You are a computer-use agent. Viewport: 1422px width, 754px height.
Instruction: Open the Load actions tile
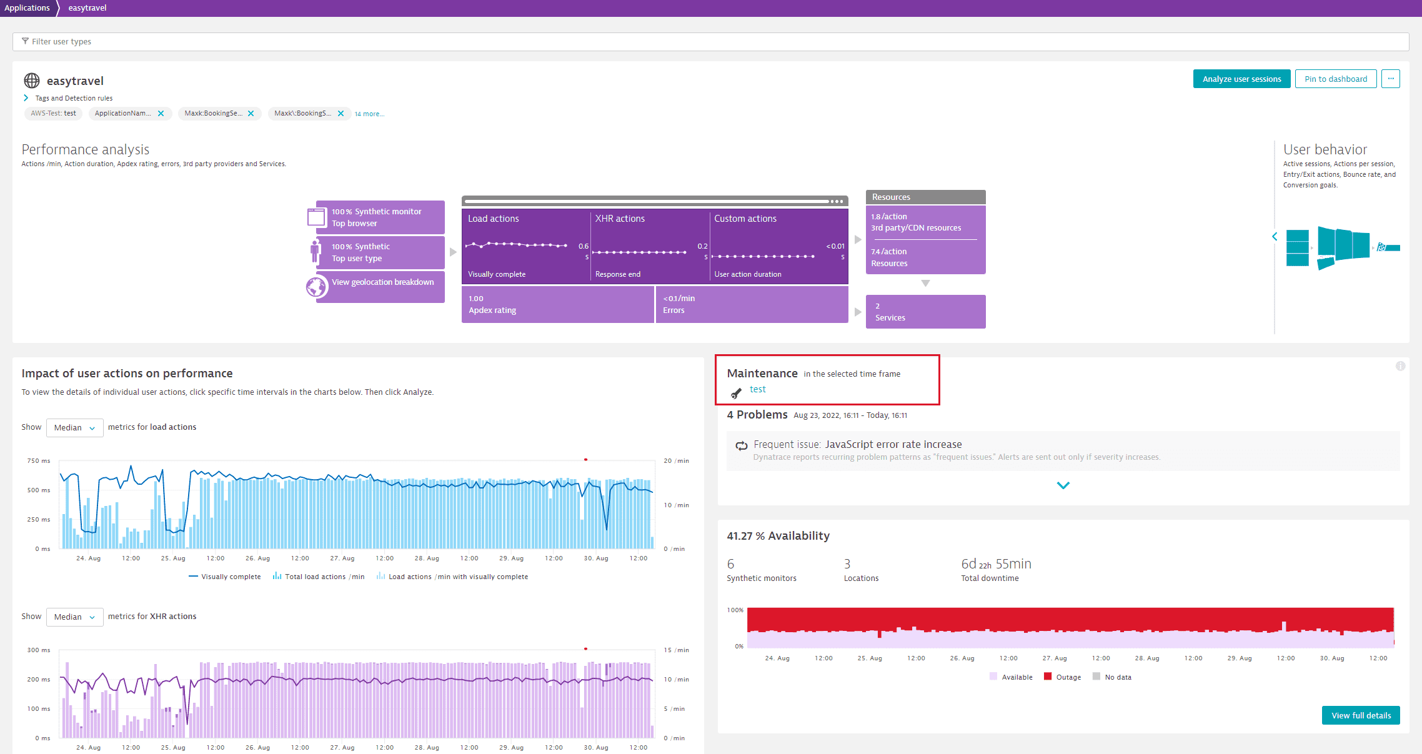tap(525, 246)
